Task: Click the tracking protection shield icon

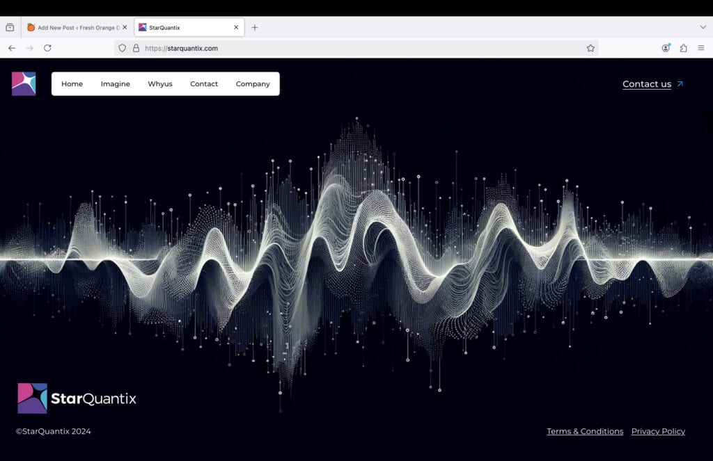Action: pyautogui.click(x=123, y=48)
